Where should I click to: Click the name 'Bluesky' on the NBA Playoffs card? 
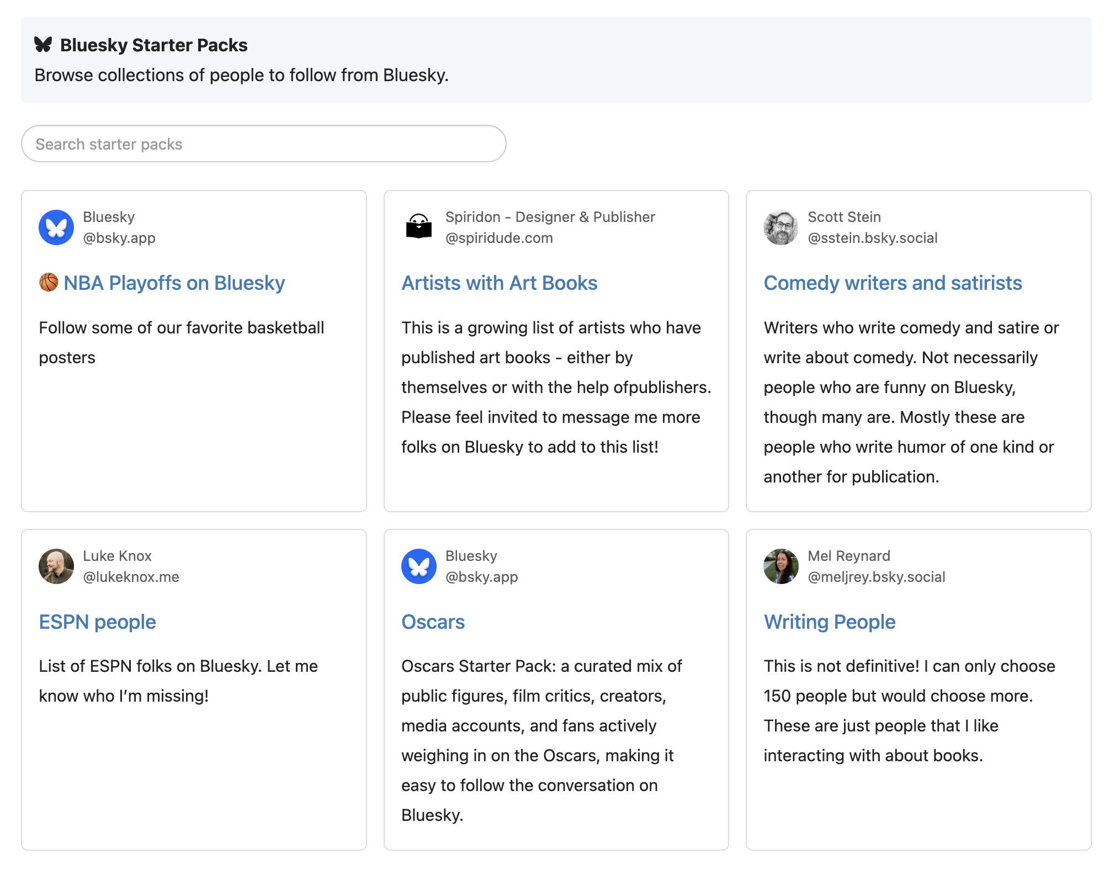click(x=109, y=217)
